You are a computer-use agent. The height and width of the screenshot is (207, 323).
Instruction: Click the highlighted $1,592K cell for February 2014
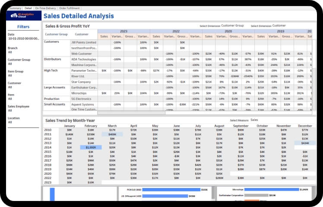[91, 148]
